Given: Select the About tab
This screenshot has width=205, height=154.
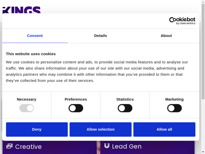Looking at the screenshot, I should [166, 36].
